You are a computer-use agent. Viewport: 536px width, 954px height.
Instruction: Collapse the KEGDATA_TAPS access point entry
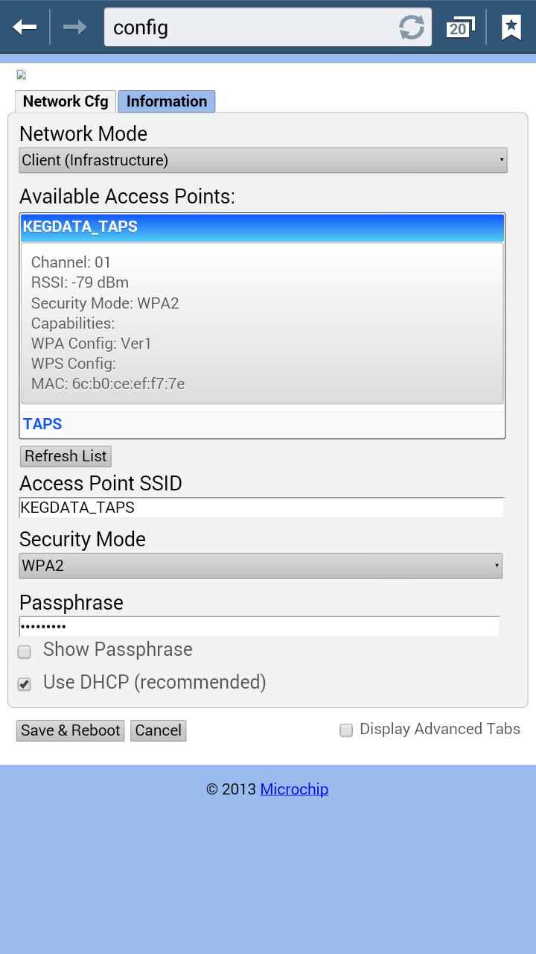262,227
